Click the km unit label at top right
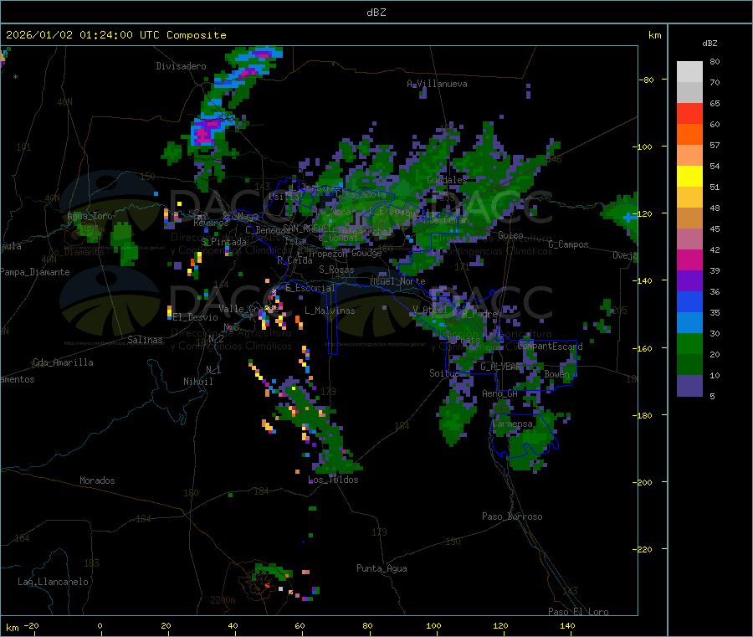753x637 pixels. click(654, 35)
